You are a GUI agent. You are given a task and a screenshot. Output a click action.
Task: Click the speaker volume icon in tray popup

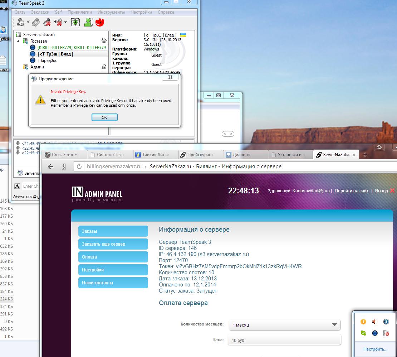click(x=375, y=322)
